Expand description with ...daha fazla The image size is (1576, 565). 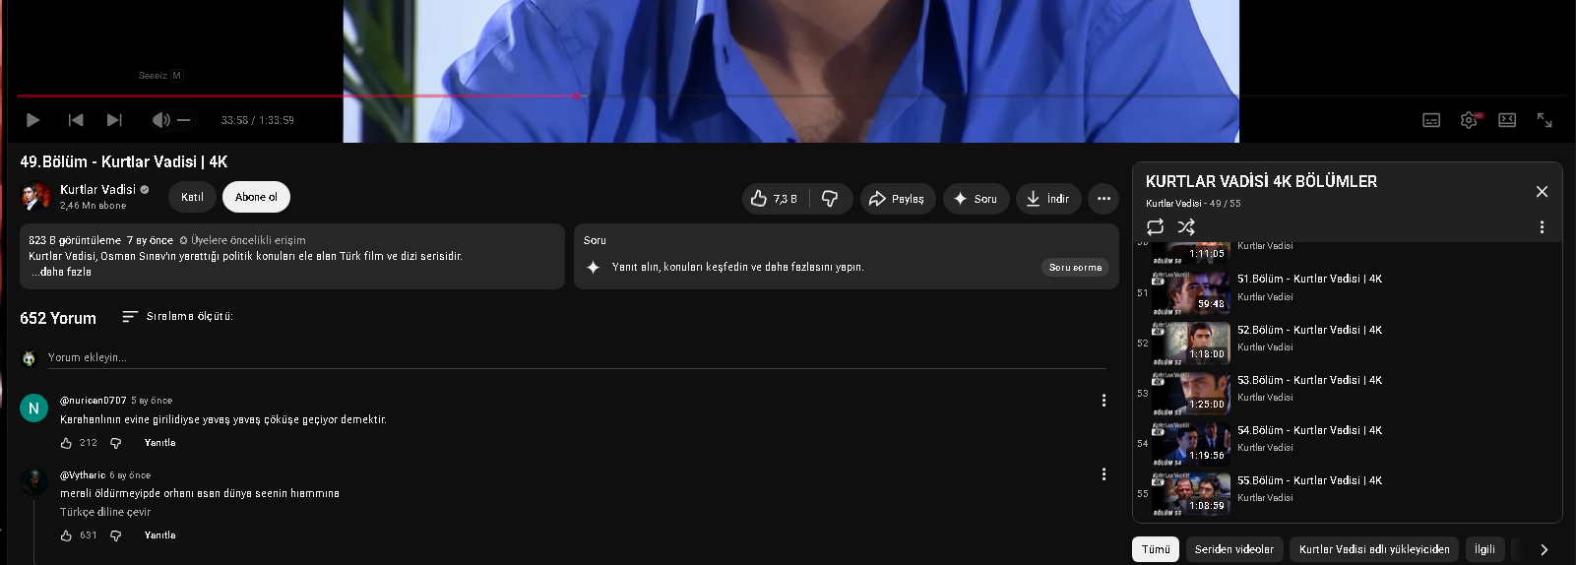(x=61, y=272)
